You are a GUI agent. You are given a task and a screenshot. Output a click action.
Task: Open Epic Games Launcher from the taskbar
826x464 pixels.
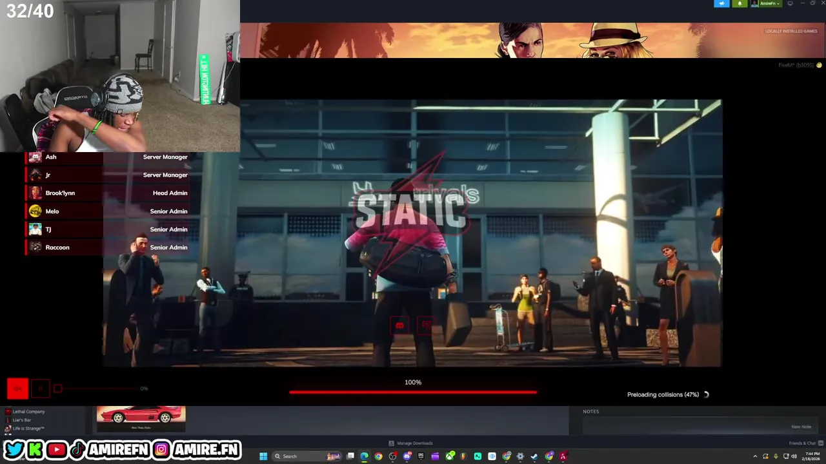(421, 456)
